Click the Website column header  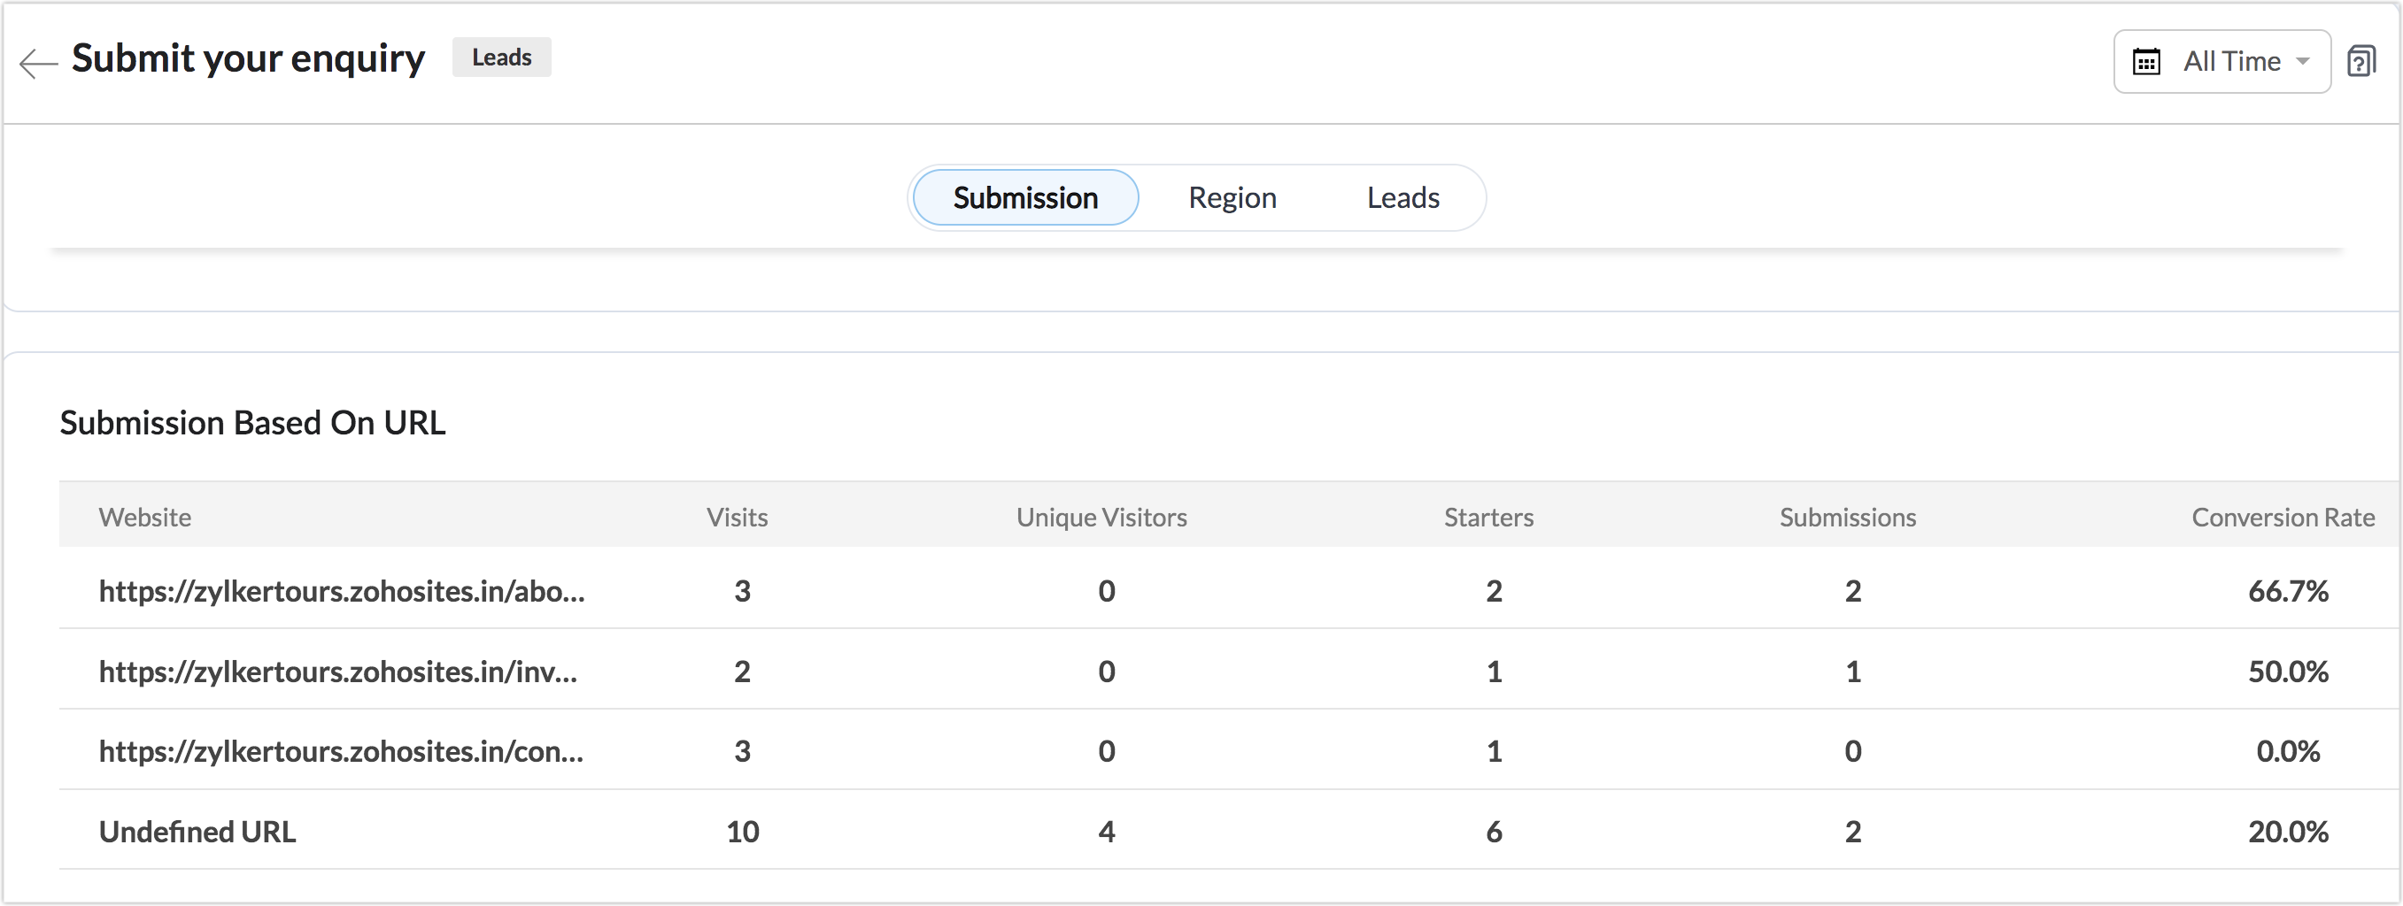[144, 518]
